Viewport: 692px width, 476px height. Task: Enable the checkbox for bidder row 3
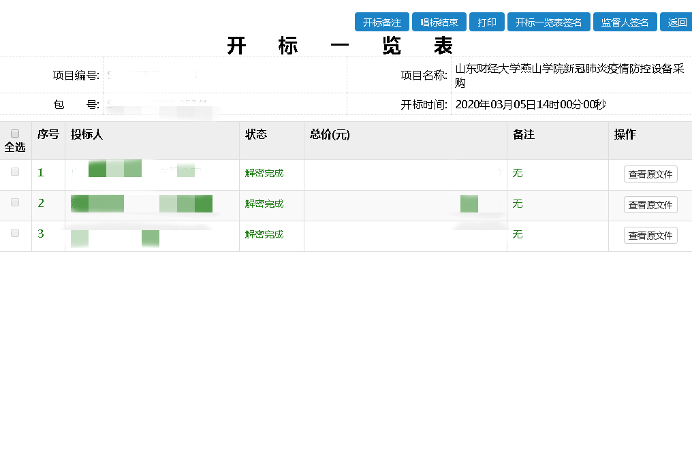pyautogui.click(x=15, y=233)
